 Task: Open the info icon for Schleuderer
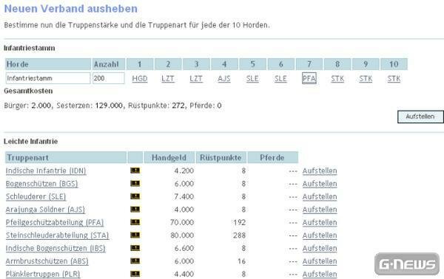135,196
